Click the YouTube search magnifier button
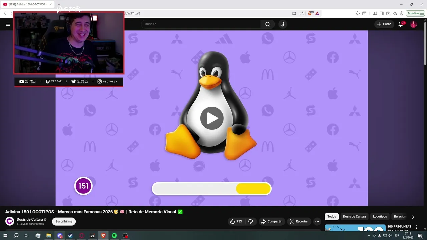Image resolution: width=427 pixels, height=240 pixels. [268, 24]
